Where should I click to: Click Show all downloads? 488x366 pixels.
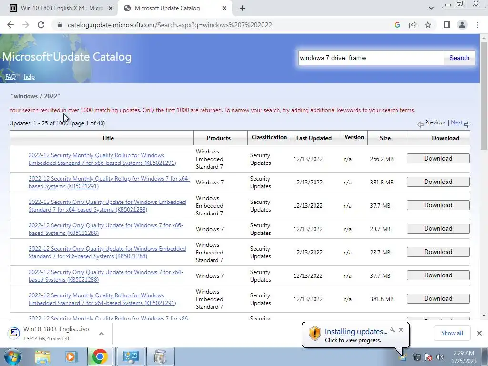click(452, 333)
